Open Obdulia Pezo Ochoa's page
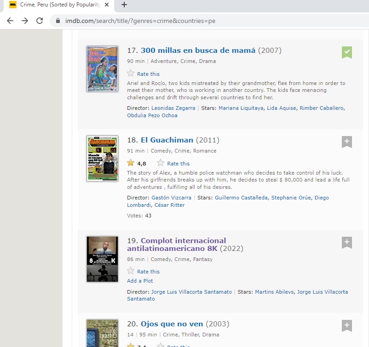369x347 pixels. coord(152,115)
